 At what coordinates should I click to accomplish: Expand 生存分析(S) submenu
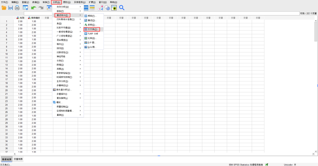(68, 81)
